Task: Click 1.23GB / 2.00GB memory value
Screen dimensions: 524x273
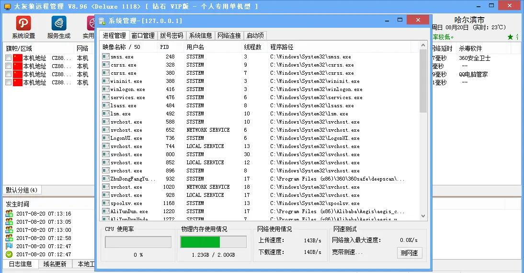Action: point(213,255)
